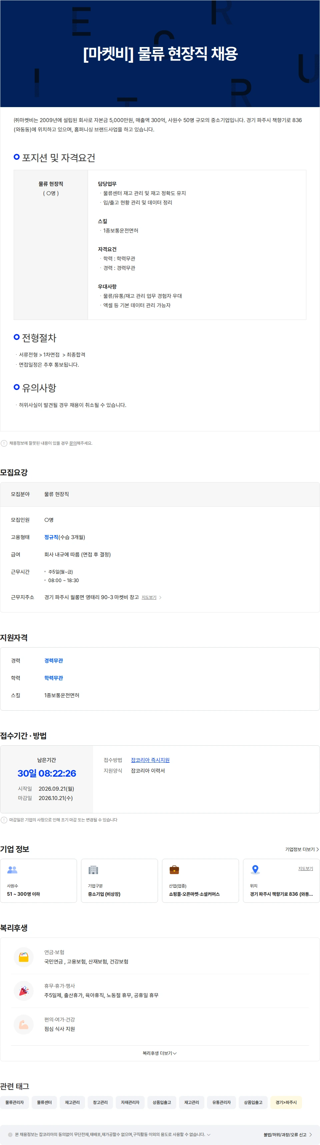Click 물류/유통/재고 관리 업무 경험자 우대
The width and height of the screenshot is (320, 1145).
[x=142, y=296]
